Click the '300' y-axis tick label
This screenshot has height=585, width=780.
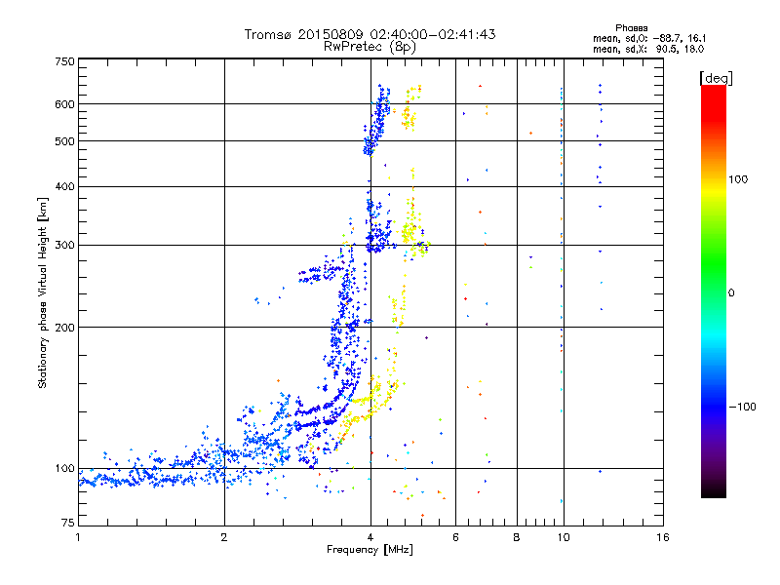click(64, 245)
